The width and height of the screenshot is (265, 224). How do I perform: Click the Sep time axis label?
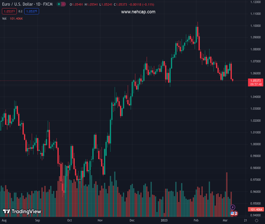(x=38, y=220)
